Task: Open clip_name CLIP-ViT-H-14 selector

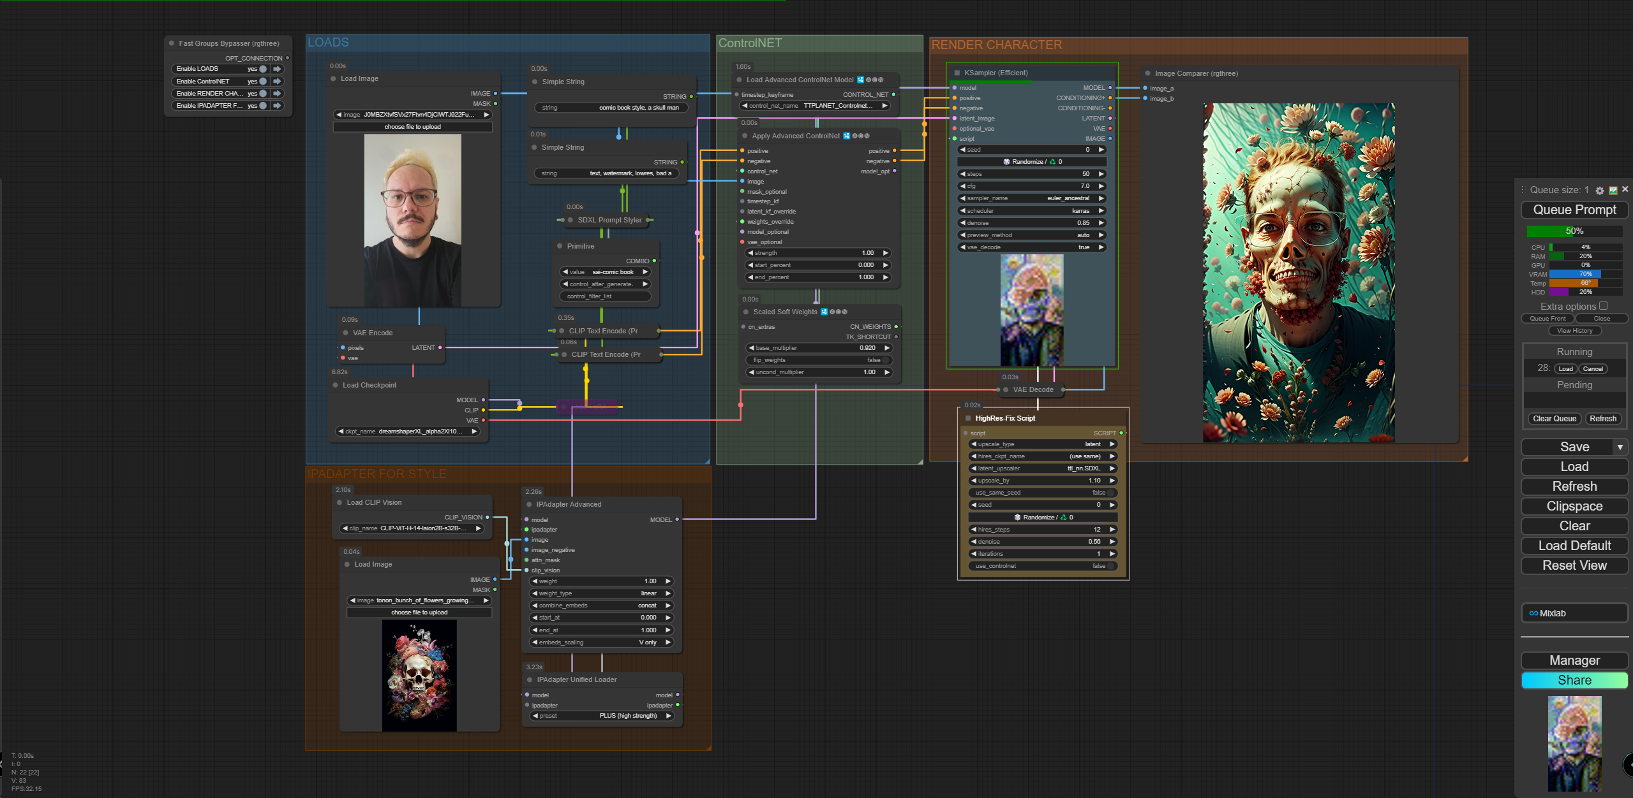Action: tap(412, 529)
